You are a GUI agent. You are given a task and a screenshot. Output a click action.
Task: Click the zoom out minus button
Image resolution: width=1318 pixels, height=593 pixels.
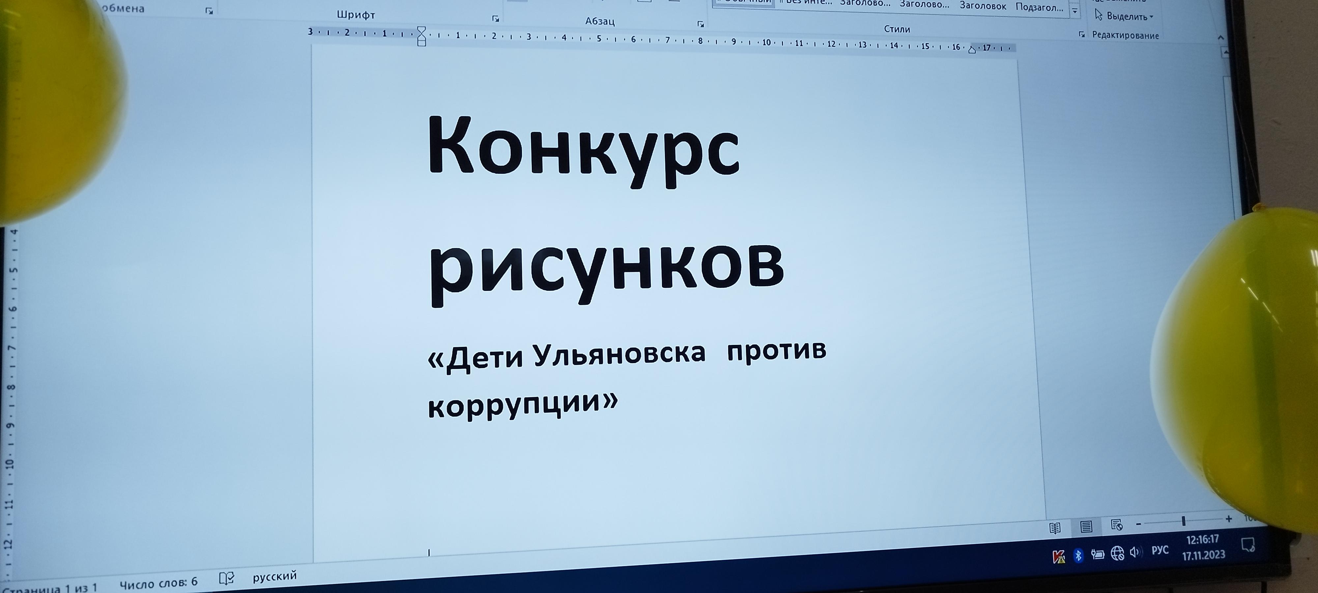click(1138, 524)
